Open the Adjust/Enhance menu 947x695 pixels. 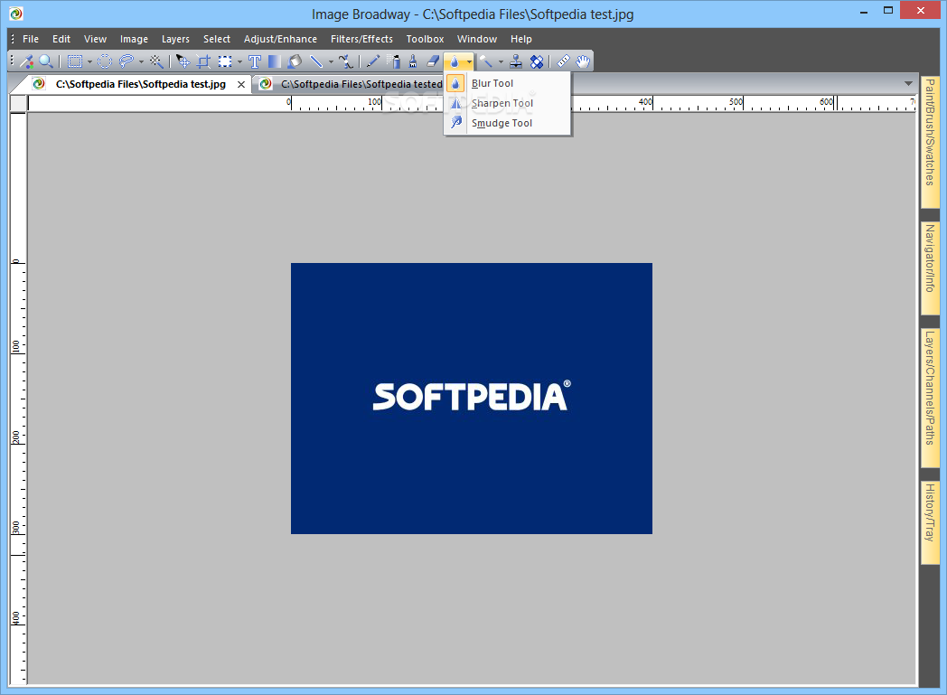click(280, 39)
